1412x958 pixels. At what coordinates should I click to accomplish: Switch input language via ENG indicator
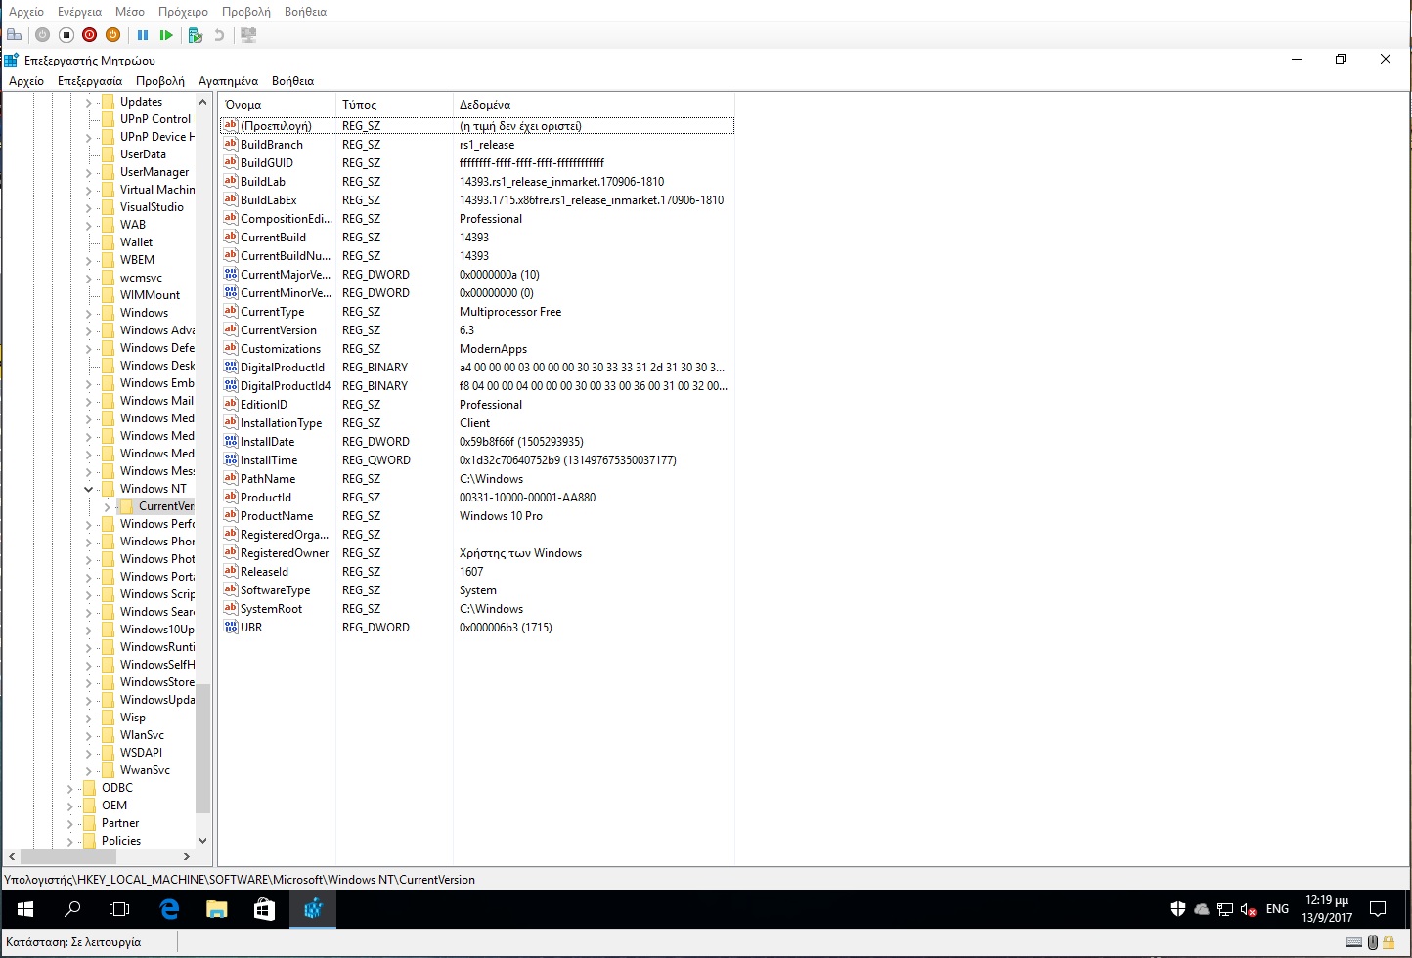click(1277, 909)
